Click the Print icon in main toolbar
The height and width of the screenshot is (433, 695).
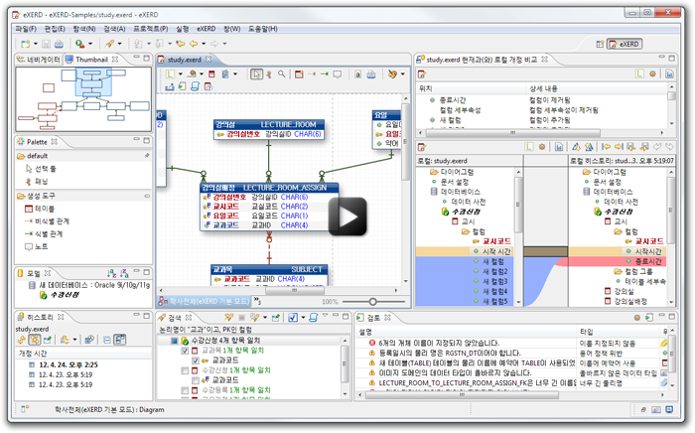59,44
